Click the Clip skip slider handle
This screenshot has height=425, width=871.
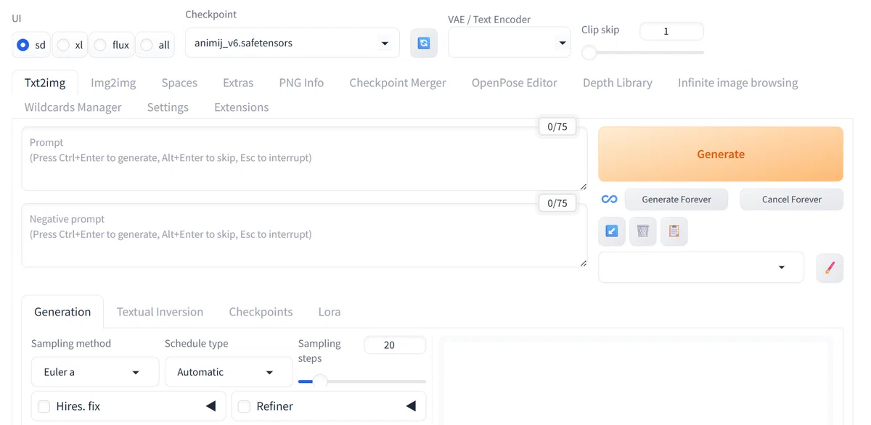click(x=589, y=52)
